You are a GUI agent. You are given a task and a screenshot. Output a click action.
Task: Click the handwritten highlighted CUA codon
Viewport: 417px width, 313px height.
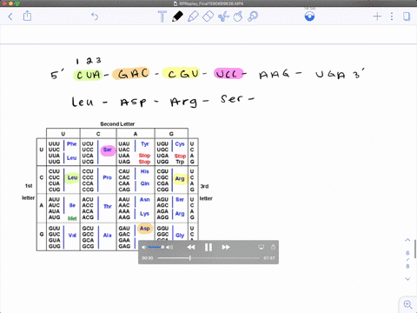[89, 75]
